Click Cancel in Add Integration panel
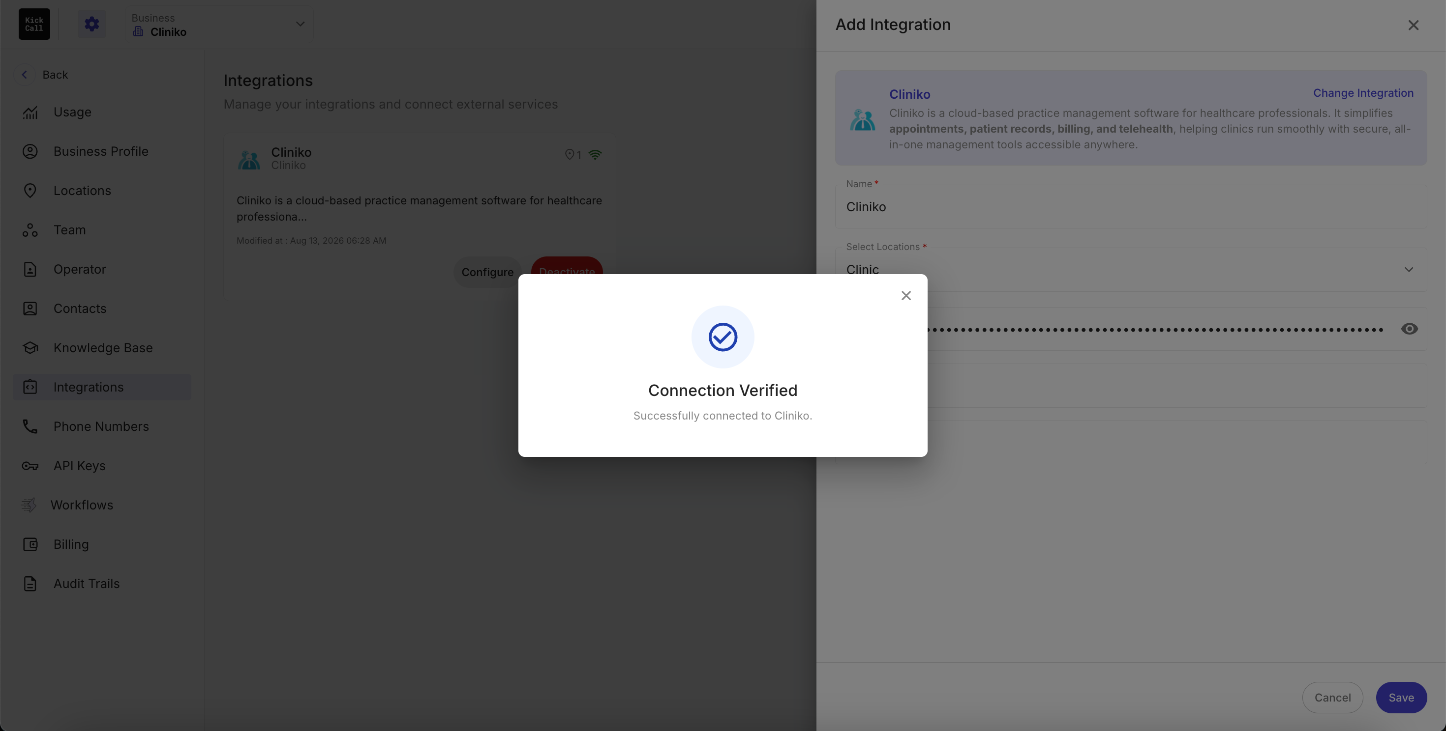 click(x=1332, y=698)
